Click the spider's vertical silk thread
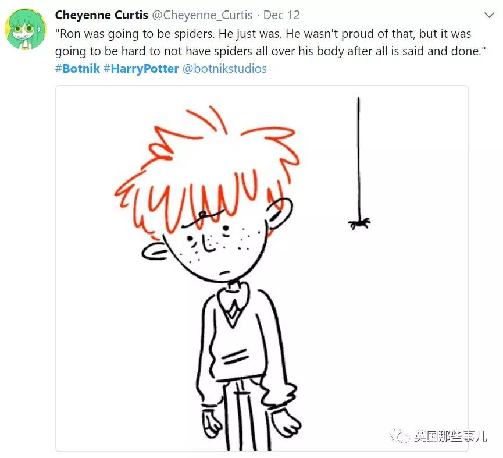503x458 pixels. 359,157
